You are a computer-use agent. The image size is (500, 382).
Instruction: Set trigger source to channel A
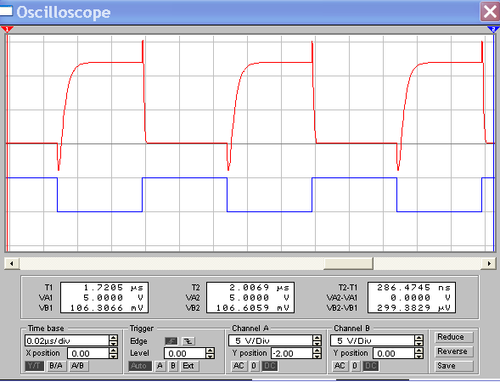point(160,366)
